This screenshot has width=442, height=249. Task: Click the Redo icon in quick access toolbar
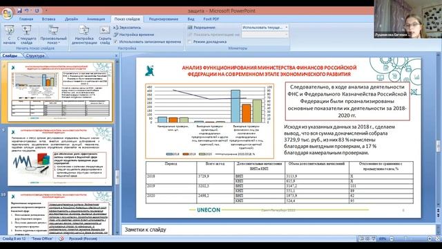(x=37, y=11)
